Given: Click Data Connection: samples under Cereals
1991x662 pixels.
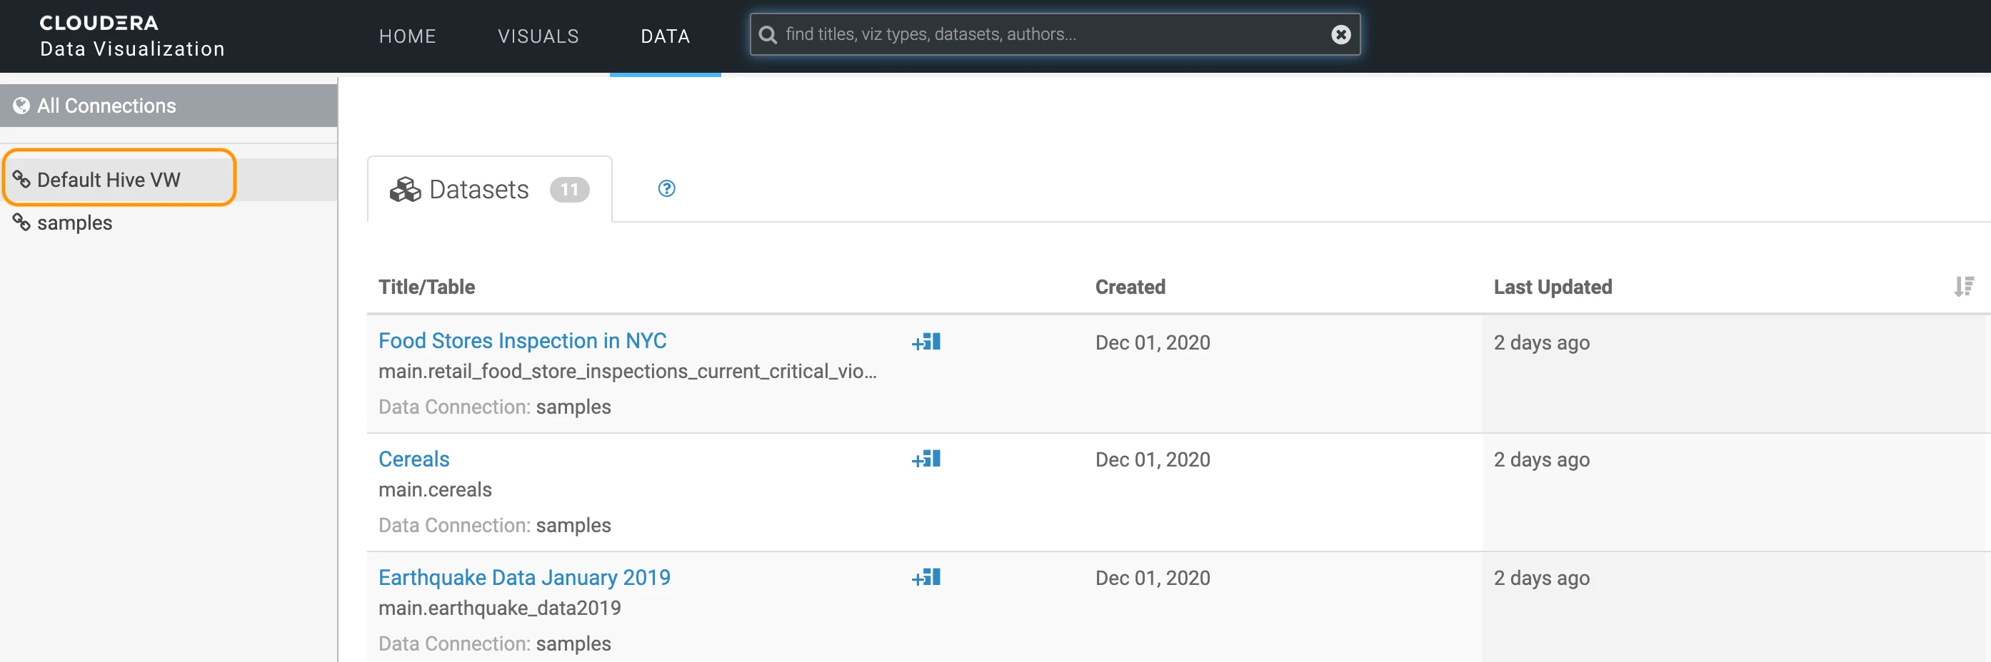Looking at the screenshot, I should (495, 526).
